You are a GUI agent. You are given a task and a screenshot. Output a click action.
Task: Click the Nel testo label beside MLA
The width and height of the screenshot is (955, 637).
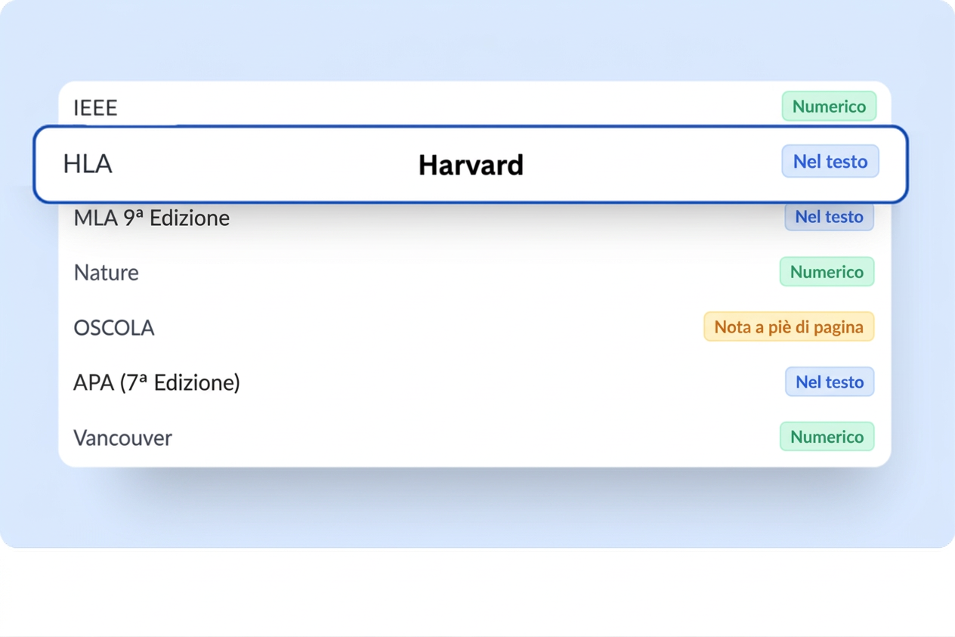pos(829,217)
